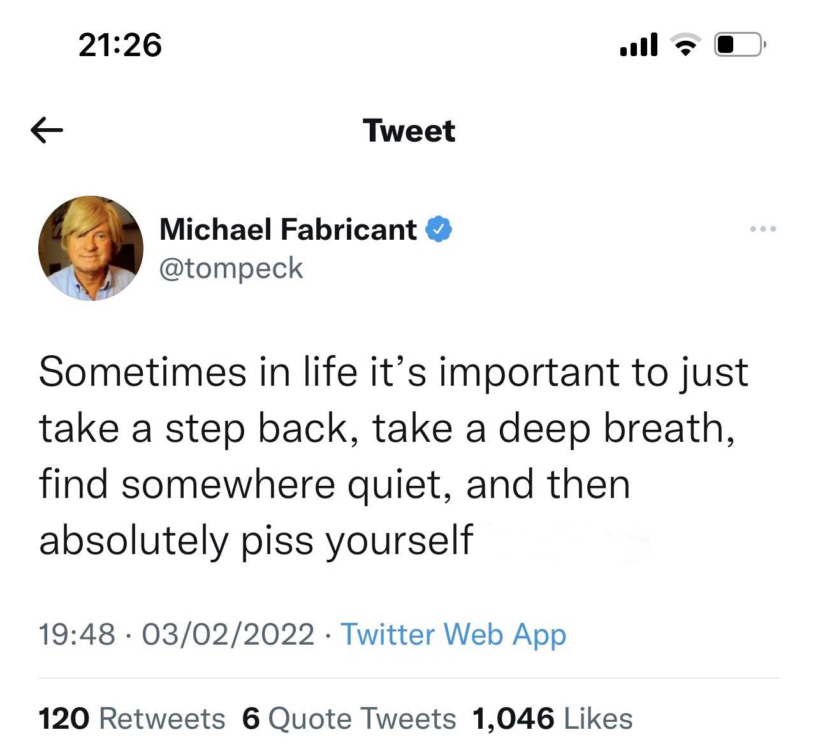View the 6 Quote Tweets

tap(349, 719)
